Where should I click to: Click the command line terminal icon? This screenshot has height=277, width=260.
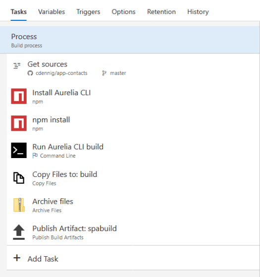point(19,150)
